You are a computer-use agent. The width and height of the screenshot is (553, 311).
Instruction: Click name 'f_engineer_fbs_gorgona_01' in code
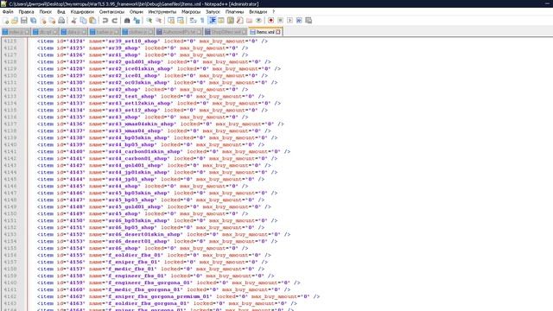click(150, 282)
